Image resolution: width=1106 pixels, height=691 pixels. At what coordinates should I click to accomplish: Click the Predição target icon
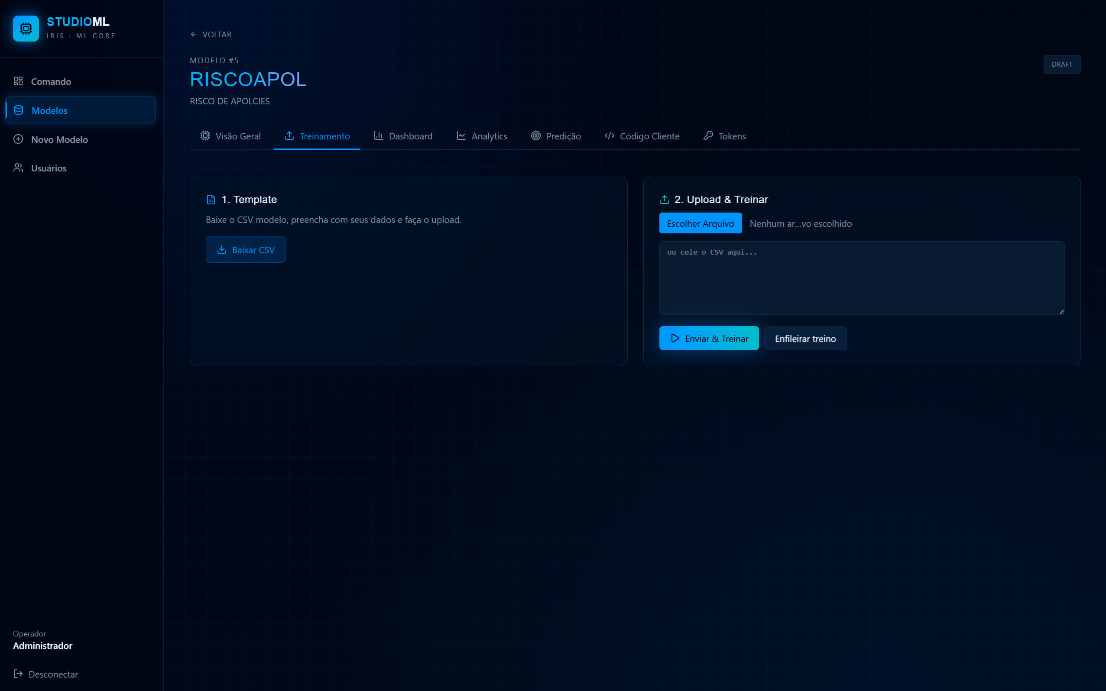tap(536, 136)
